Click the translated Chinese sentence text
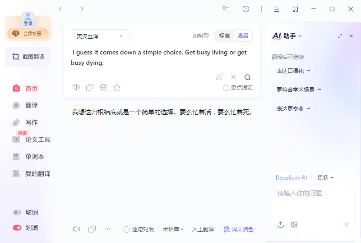Viewport: 361px width, 243px height. (163, 112)
